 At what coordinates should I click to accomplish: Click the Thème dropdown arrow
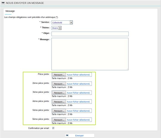(60, 28)
